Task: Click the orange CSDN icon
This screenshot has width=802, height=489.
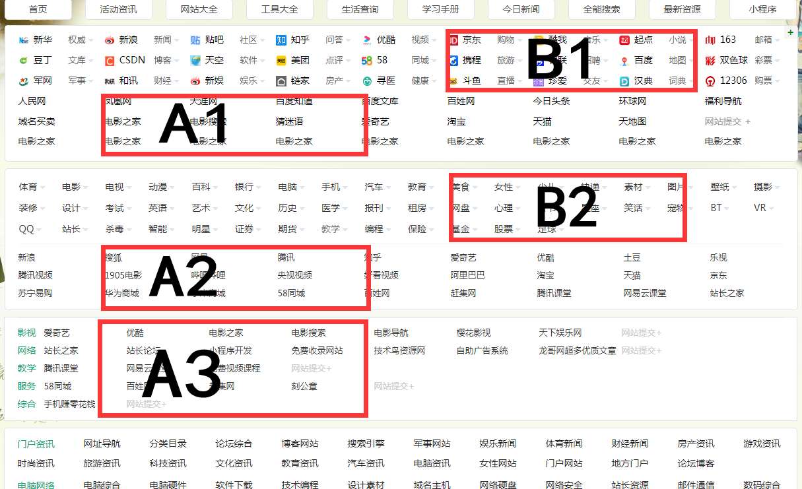Action: pyautogui.click(x=110, y=61)
